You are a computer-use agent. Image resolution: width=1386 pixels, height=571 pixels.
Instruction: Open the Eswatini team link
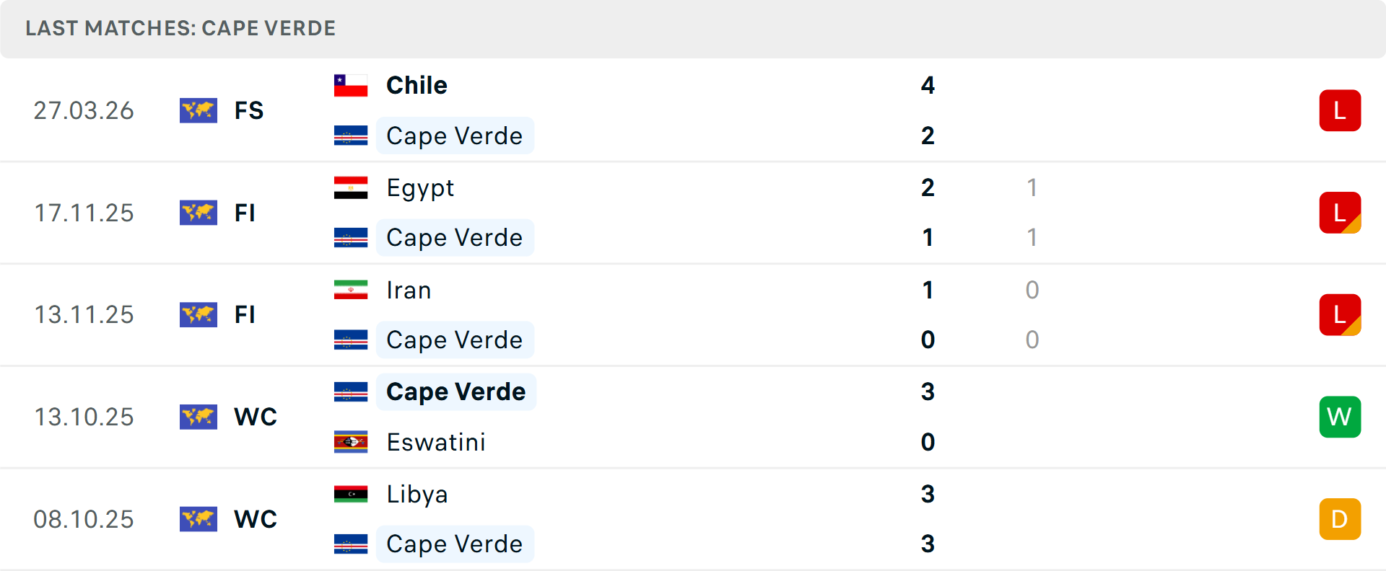(x=436, y=442)
